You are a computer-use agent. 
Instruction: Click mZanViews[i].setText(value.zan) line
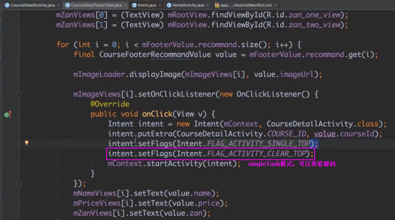(x=142, y=213)
